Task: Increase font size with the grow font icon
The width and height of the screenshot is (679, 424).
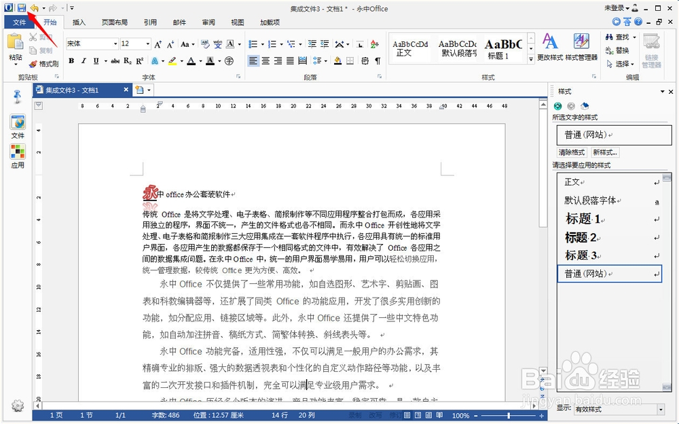Action: (158, 43)
